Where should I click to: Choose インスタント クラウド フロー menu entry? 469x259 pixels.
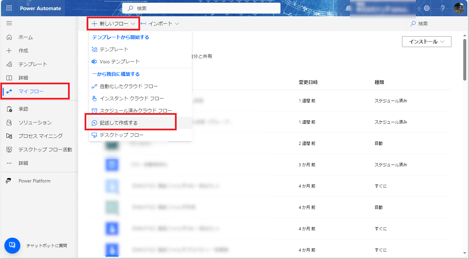(x=140, y=99)
